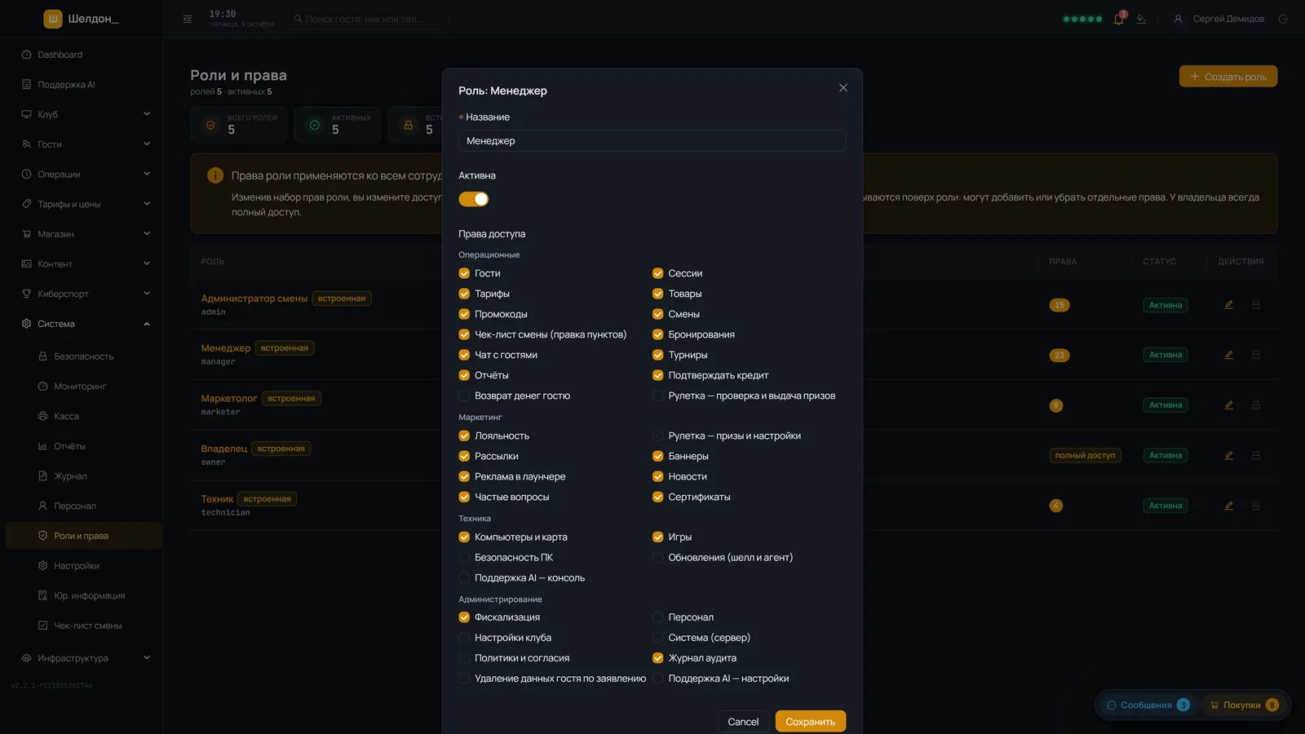Toggle the Активна switch off

[x=473, y=199]
